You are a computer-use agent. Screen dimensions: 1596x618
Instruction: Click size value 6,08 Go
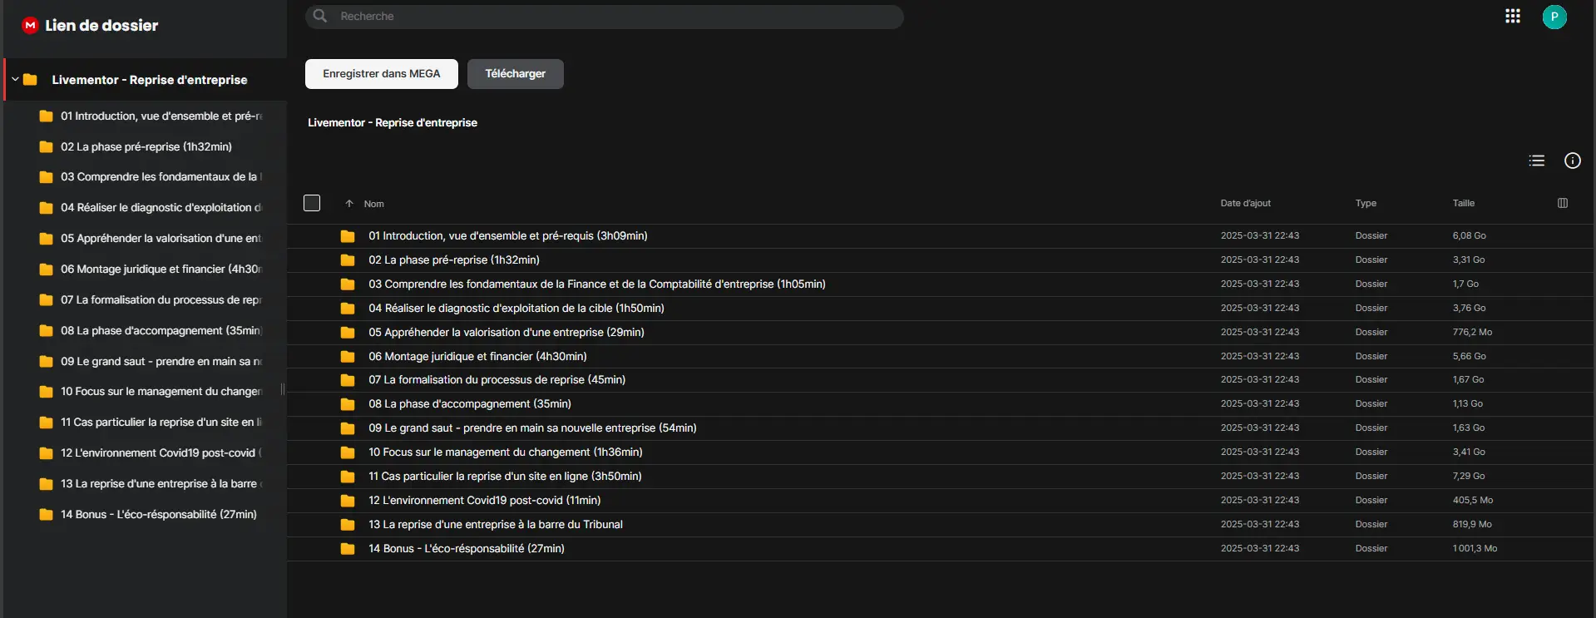1470,236
